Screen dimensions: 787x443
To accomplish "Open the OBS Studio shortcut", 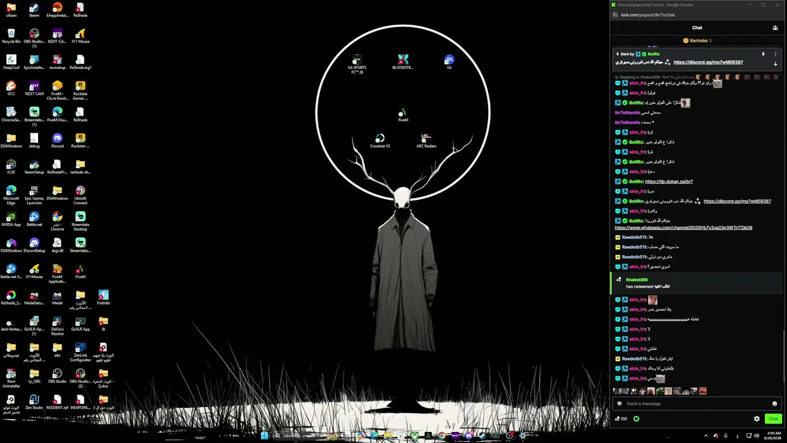I will tap(57, 376).
